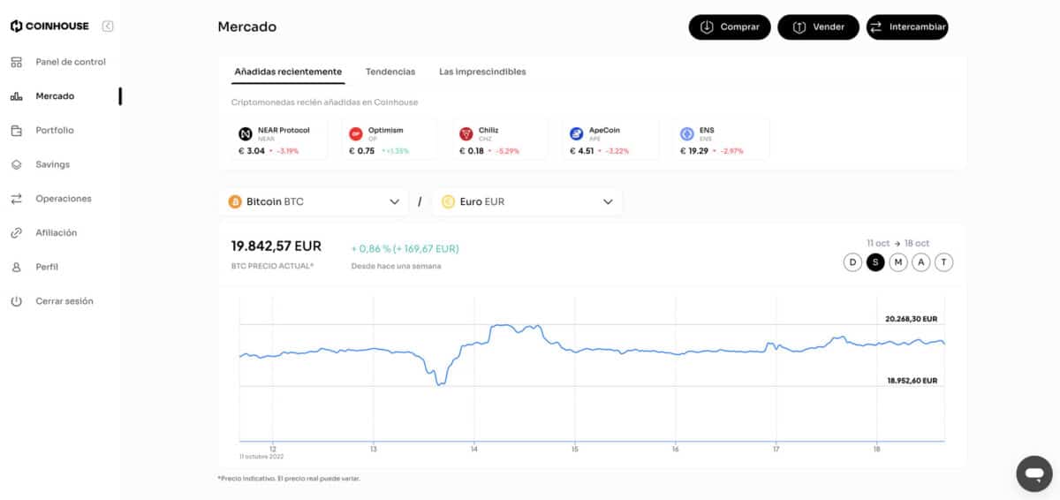Click the Operaciones arrows icon
This screenshot has height=500, width=1060.
16,199
